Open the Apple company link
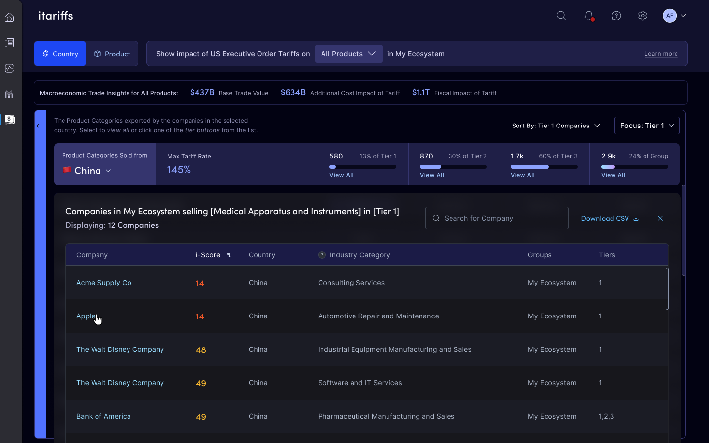The image size is (709, 443). [x=86, y=316]
